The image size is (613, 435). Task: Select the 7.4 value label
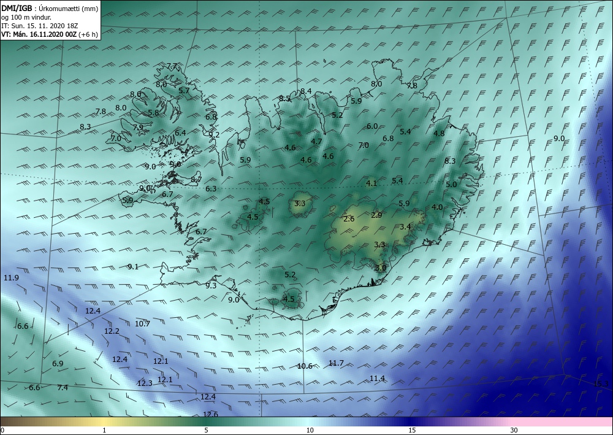click(x=63, y=387)
